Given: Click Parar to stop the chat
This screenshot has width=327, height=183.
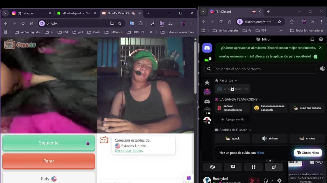Looking at the screenshot, I should 49,161.
